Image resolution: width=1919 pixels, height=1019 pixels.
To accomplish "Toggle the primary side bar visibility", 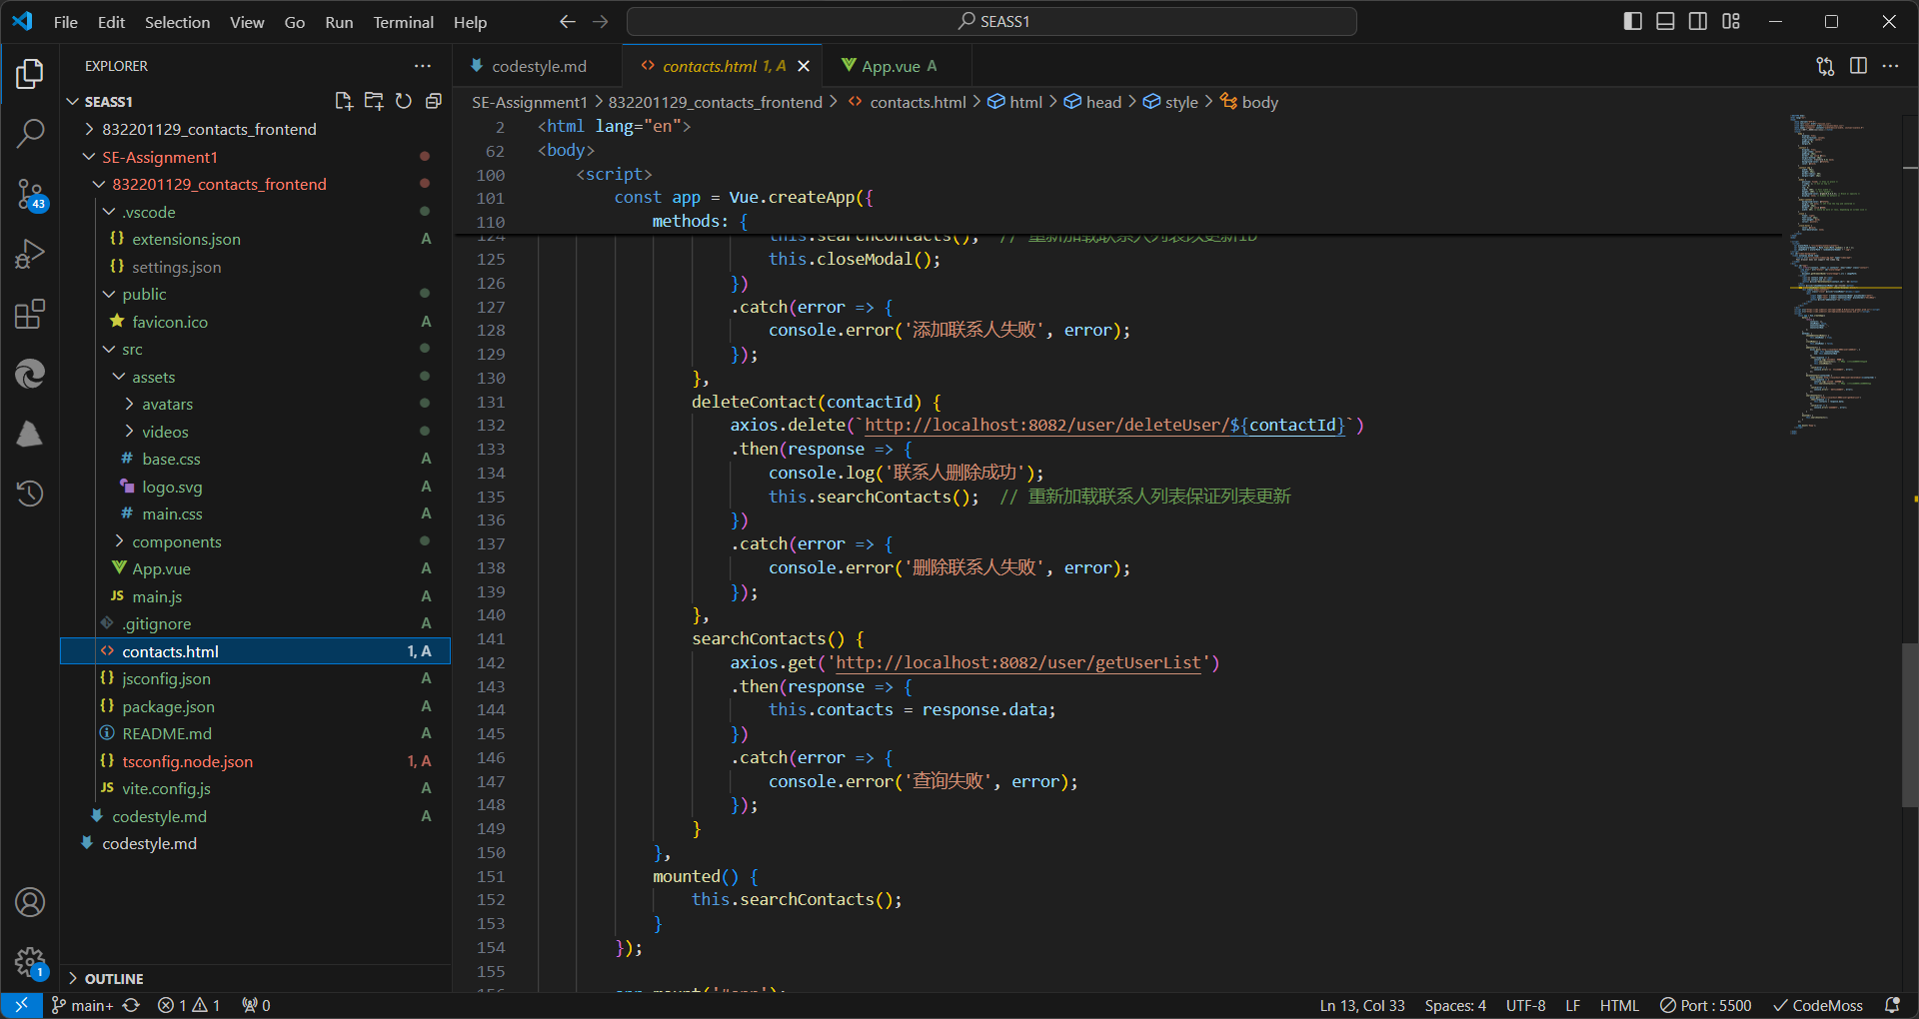I will point(1633,21).
